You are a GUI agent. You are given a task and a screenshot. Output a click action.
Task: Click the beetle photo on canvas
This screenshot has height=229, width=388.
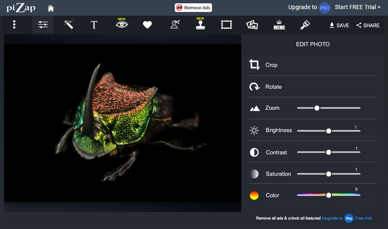[123, 123]
